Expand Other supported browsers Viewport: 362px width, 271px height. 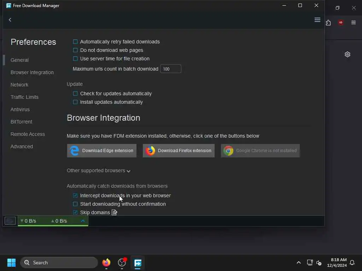pos(99,170)
